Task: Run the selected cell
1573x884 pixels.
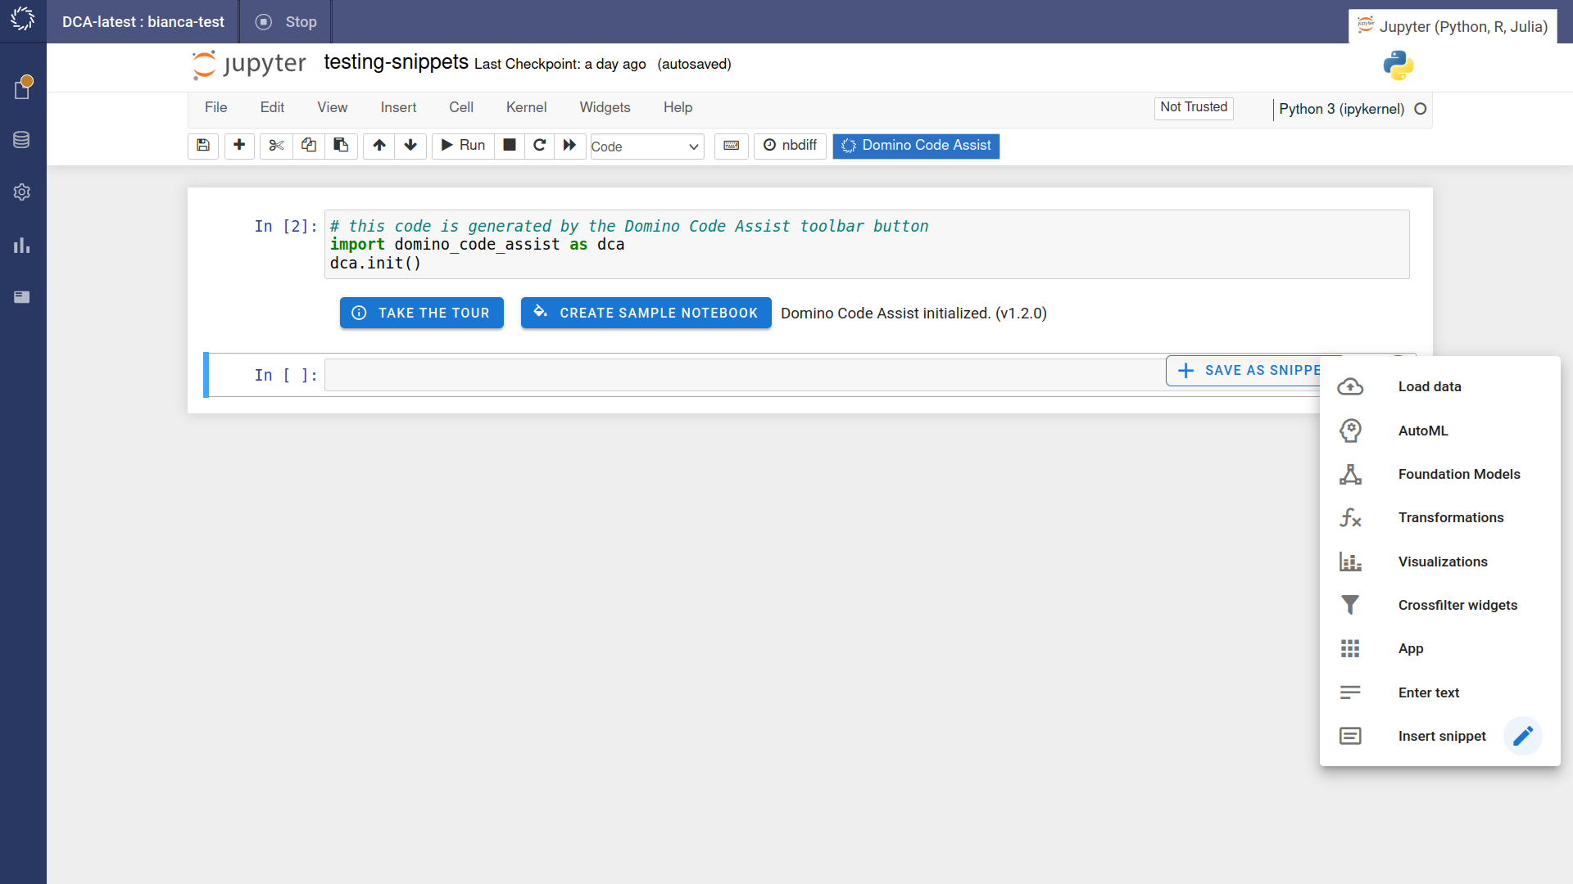Action: coord(463,146)
